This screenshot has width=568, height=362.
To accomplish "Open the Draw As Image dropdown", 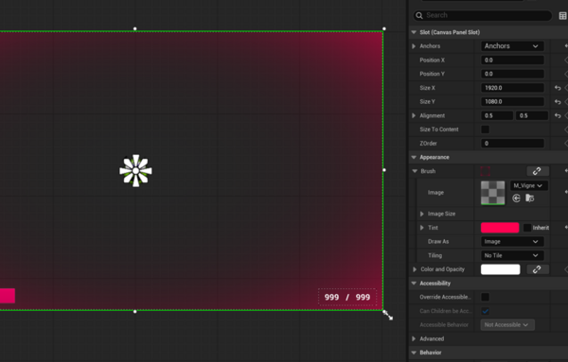I will coord(512,242).
